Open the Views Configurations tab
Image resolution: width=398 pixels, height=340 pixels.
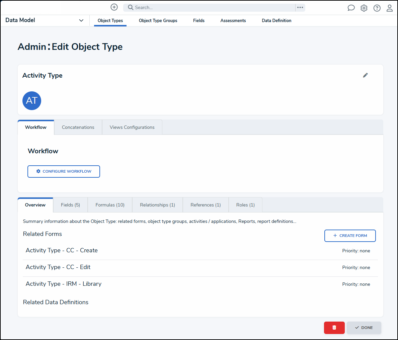[132, 127]
